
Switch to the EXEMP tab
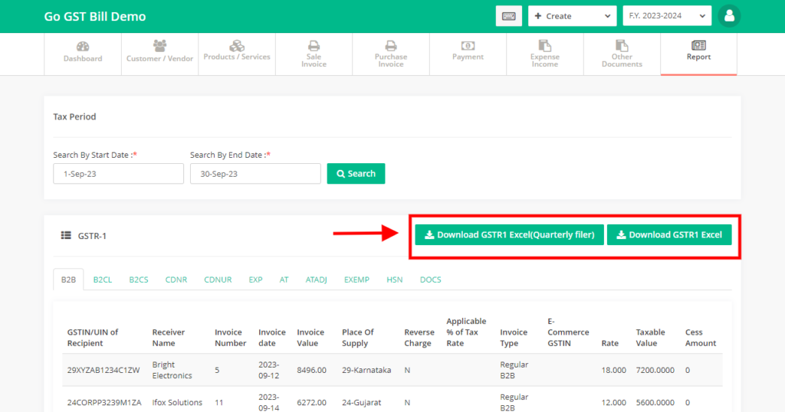[356, 280]
